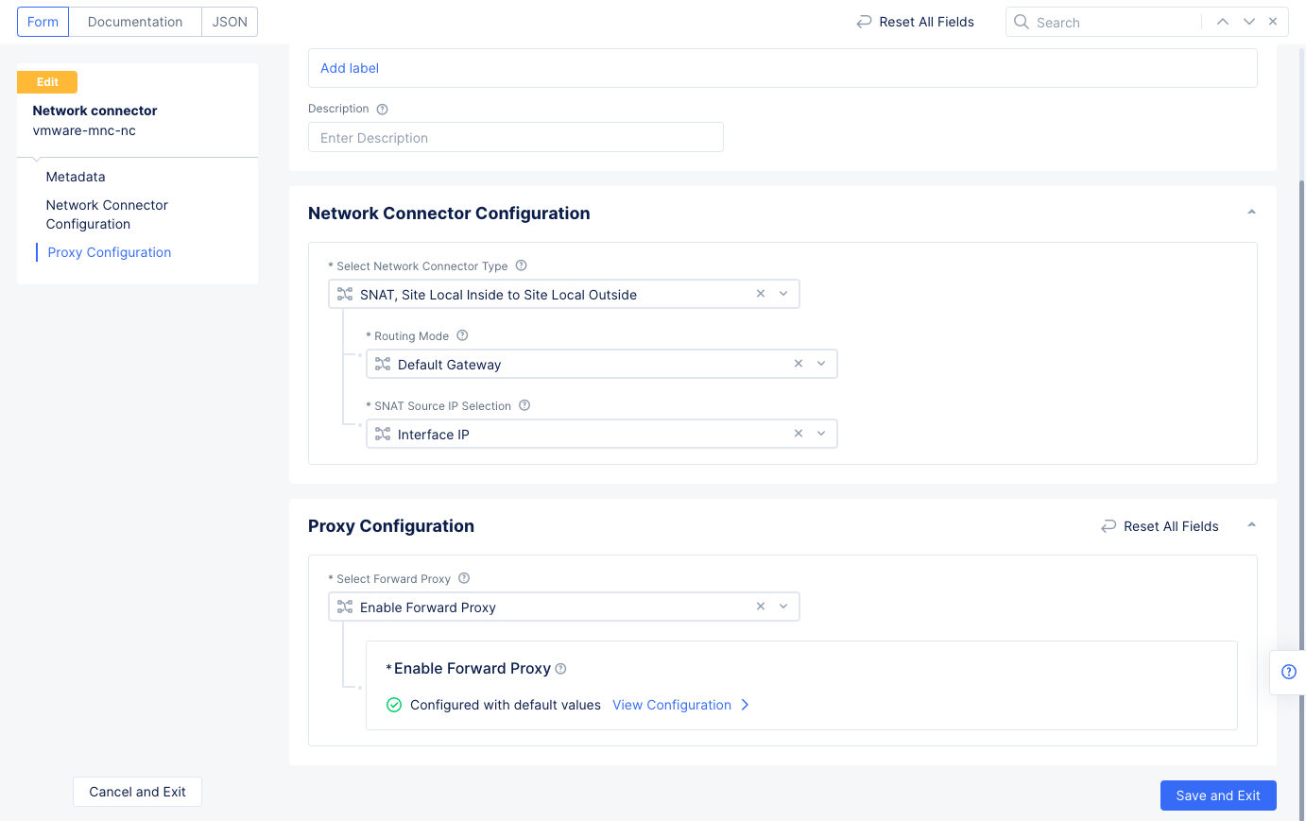Image resolution: width=1306 pixels, height=821 pixels.
Task: Switch to the JSON tab
Action: coord(229,21)
